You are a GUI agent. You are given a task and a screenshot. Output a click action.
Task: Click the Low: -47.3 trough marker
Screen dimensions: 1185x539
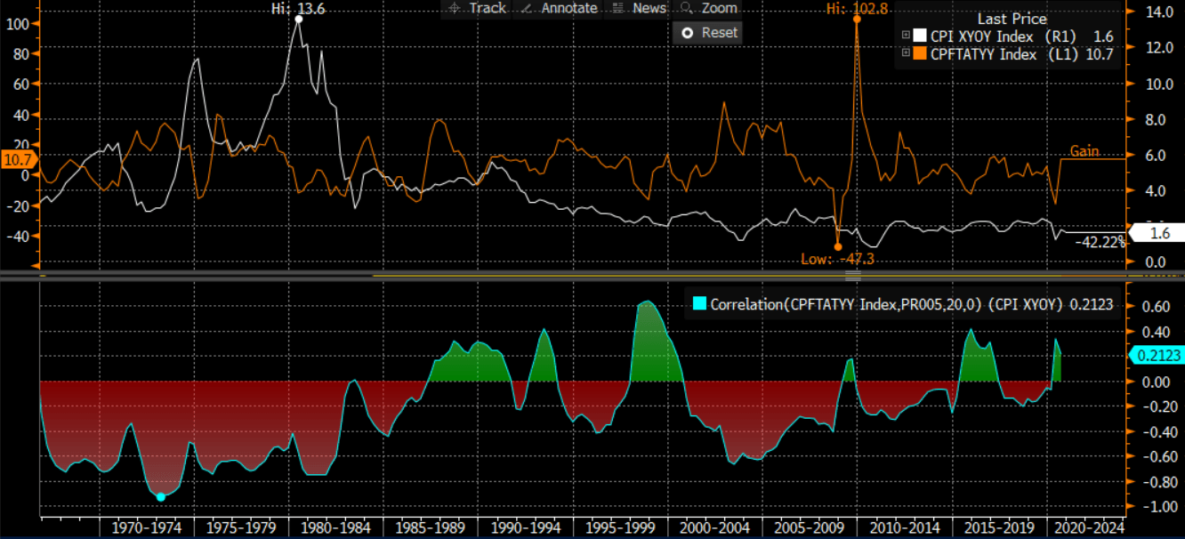pos(837,246)
